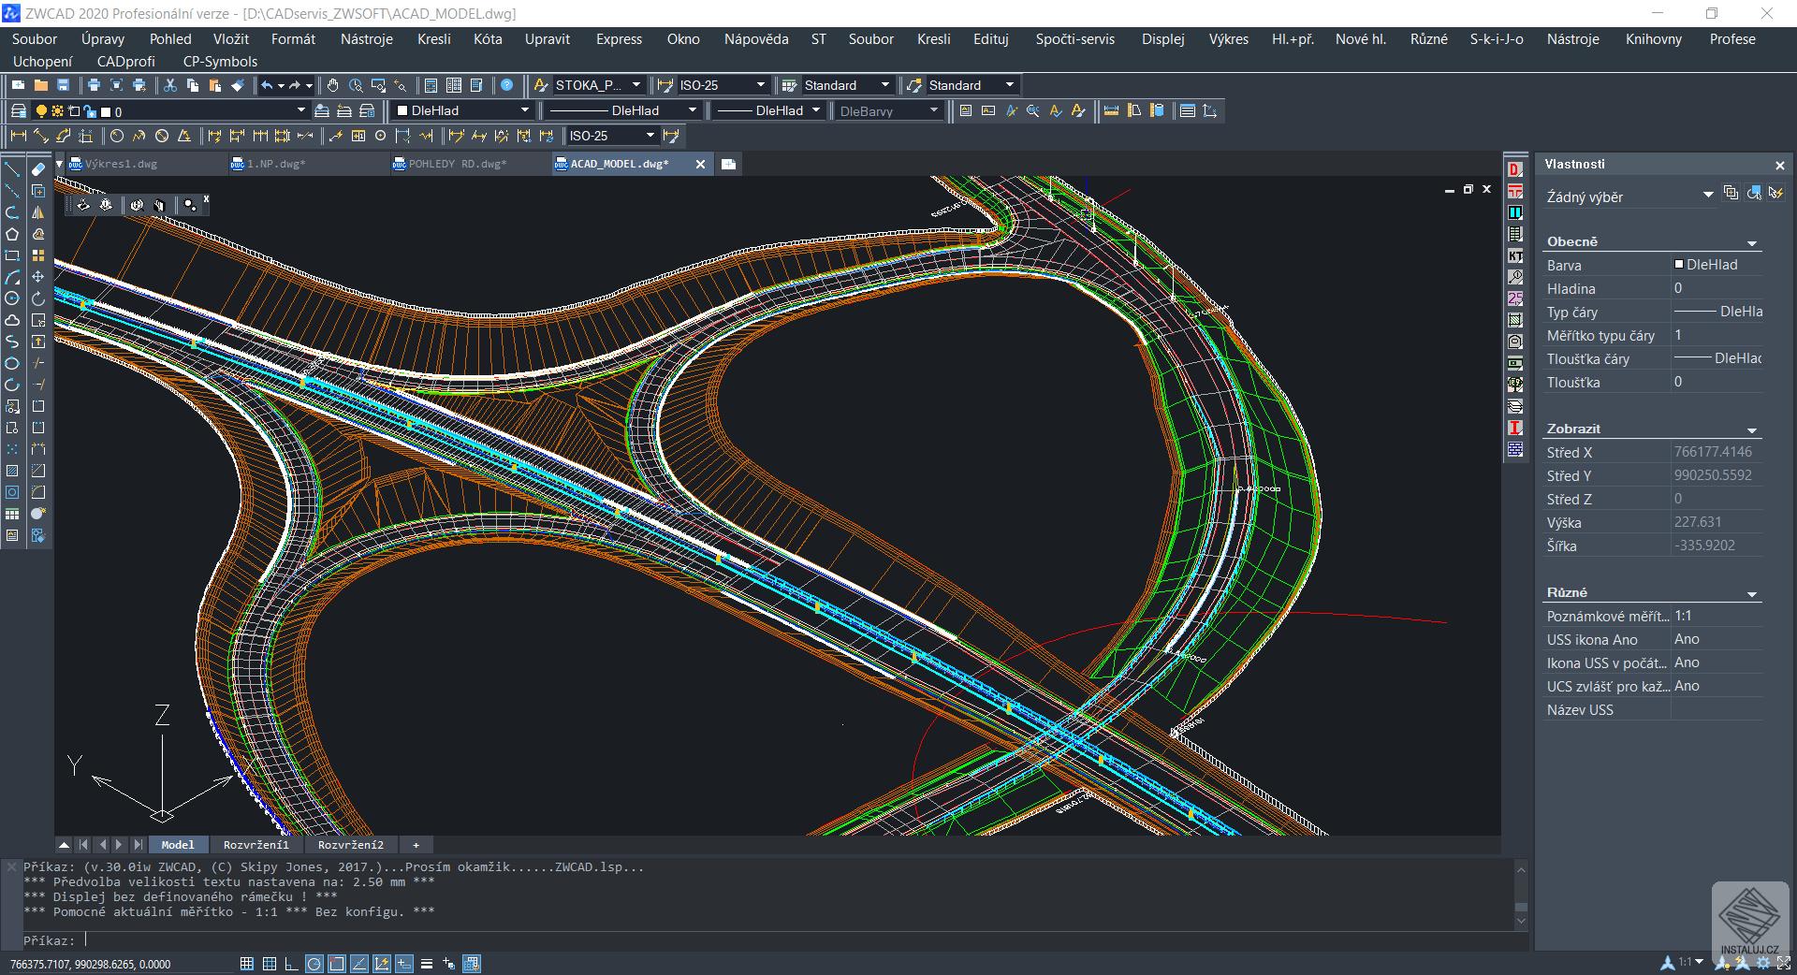Close the ACAD_MODEL.dwg tab

tap(700, 164)
